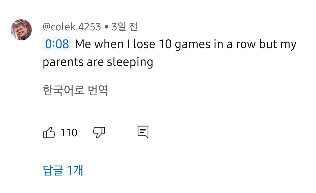Toggle the thumbs-up like state
The width and height of the screenshot is (316, 193).
point(49,133)
